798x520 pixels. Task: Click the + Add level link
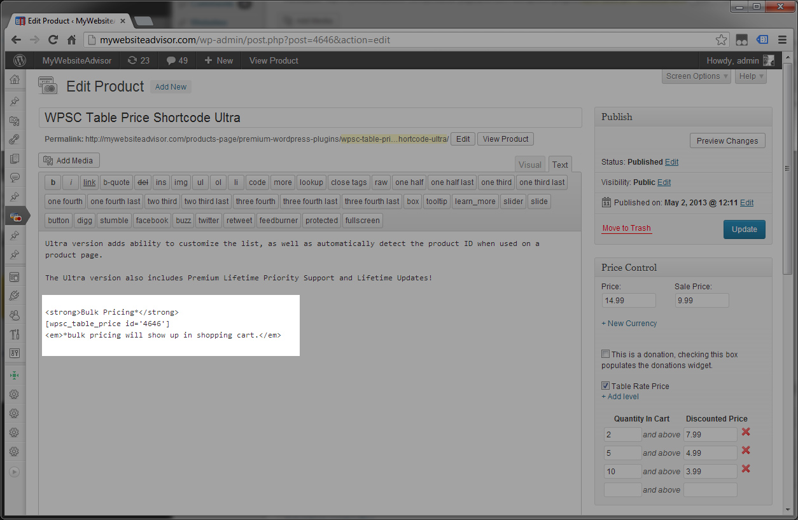[x=620, y=397]
